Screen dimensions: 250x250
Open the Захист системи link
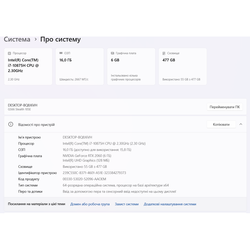click(x=126, y=204)
